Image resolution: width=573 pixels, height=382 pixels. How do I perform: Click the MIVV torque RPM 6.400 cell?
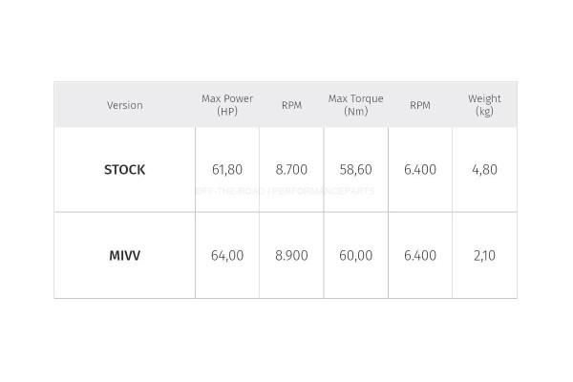[420, 255]
